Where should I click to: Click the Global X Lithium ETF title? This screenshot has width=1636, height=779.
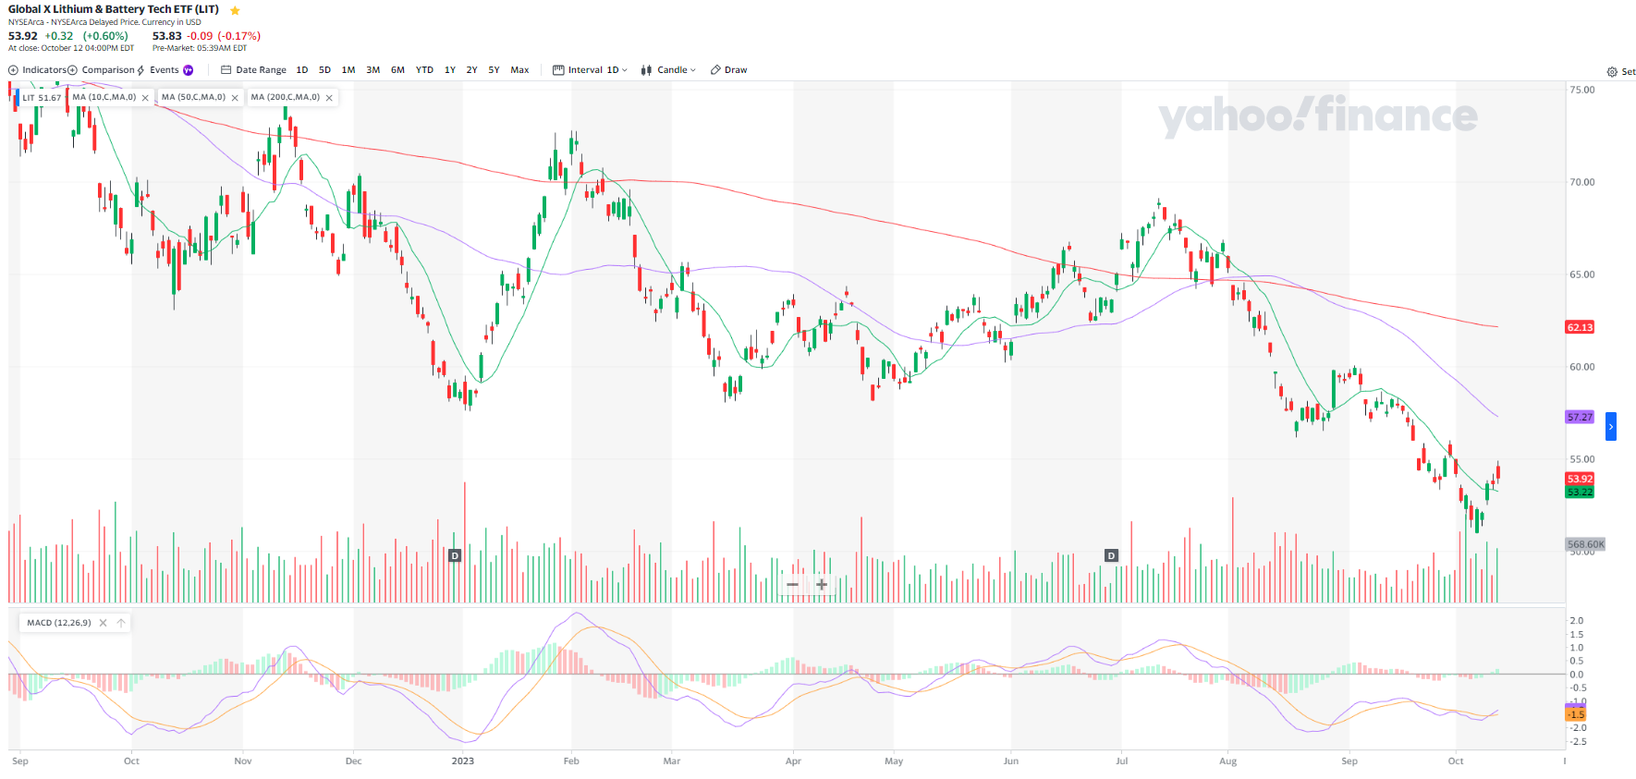point(114,9)
